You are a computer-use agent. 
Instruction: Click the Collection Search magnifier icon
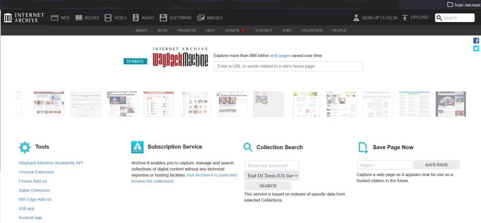tap(248, 147)
